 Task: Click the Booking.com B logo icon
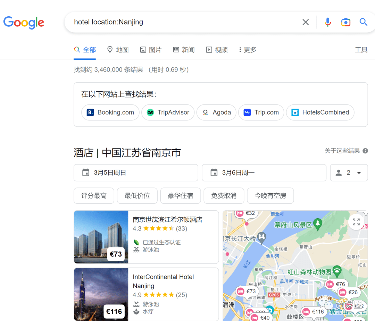(x=90, y=112)
